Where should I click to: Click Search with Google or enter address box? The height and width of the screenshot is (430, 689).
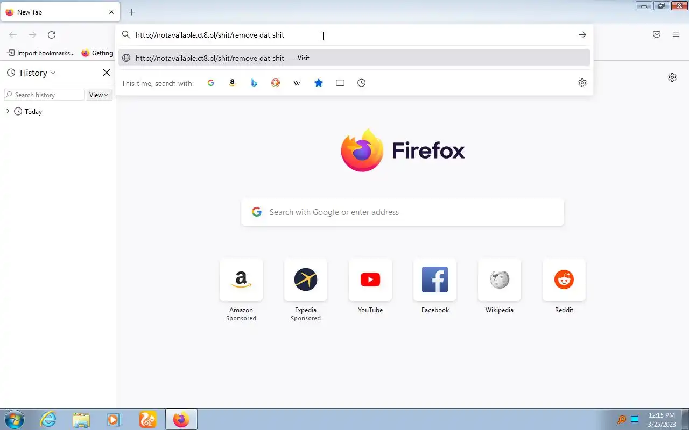click(x=403, y=212)
